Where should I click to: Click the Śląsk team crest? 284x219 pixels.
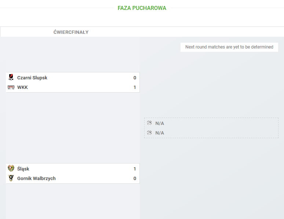coord(11,168)
